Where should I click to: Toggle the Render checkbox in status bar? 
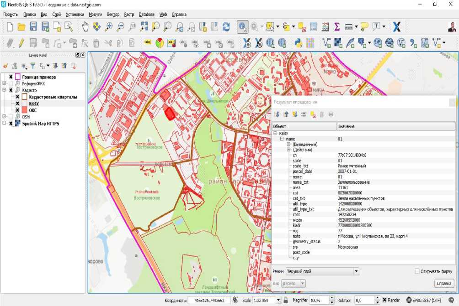coord(384,301)
